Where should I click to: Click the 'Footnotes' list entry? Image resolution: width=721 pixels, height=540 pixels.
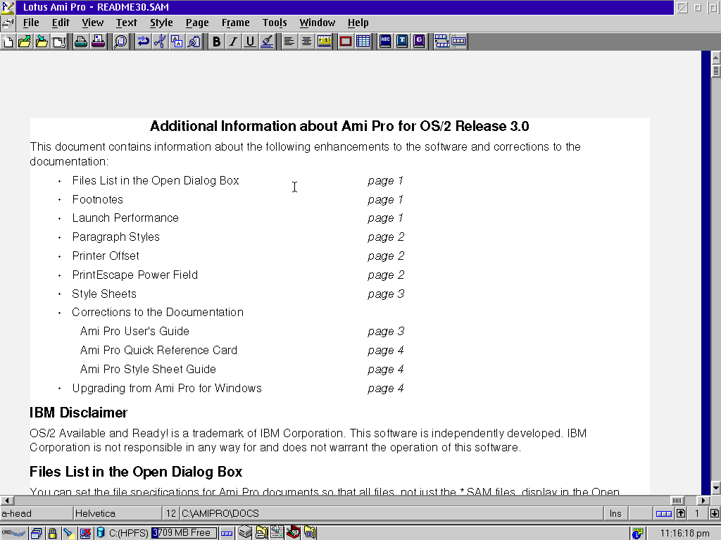[97, 200]
